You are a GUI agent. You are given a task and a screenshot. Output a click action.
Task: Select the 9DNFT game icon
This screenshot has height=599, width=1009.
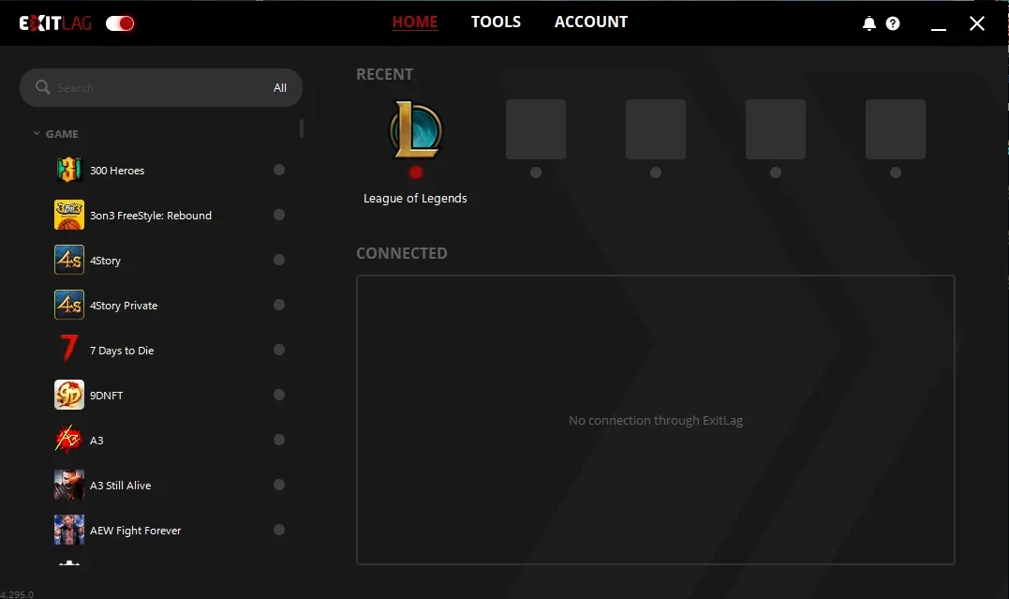click(68, 395)
